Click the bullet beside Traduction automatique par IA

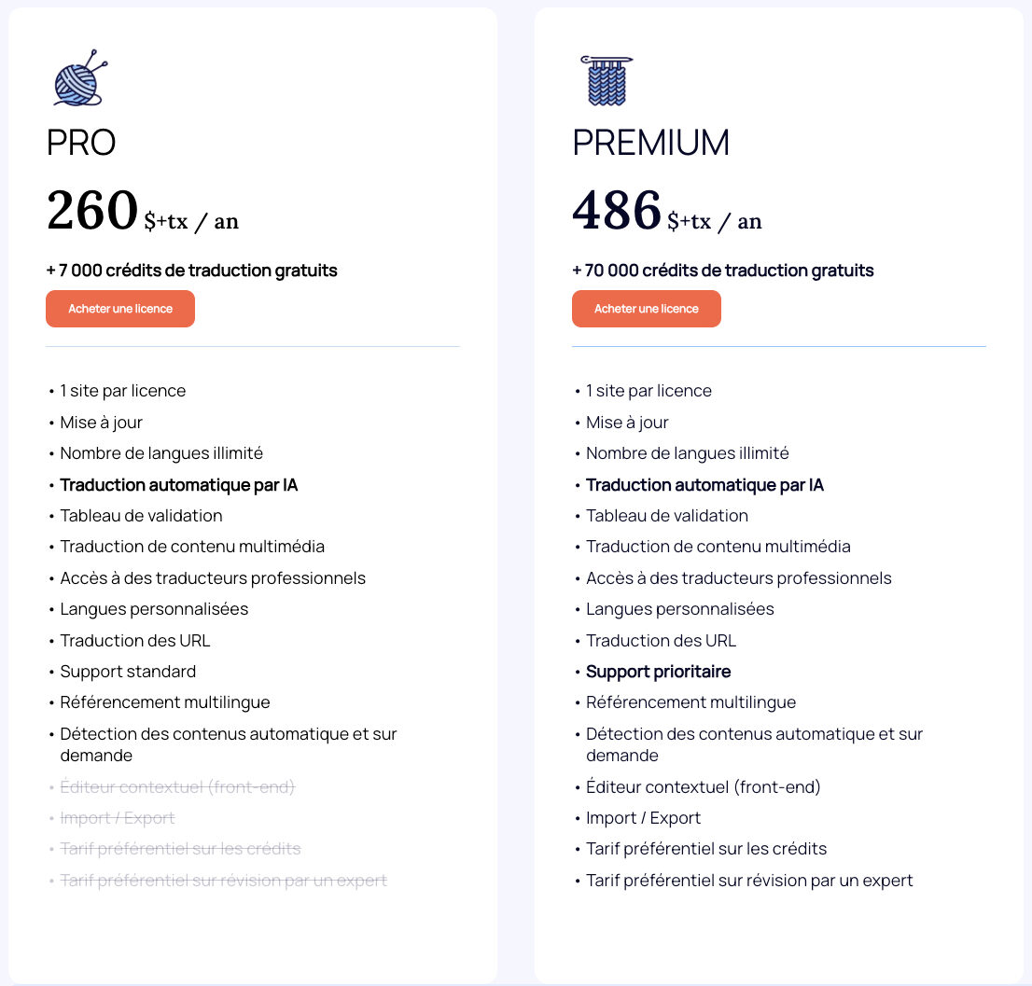[51, 485]
